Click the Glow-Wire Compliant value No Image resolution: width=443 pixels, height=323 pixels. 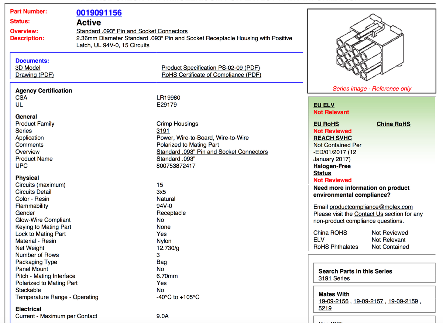pyautogui.click(x=160, y=220)
